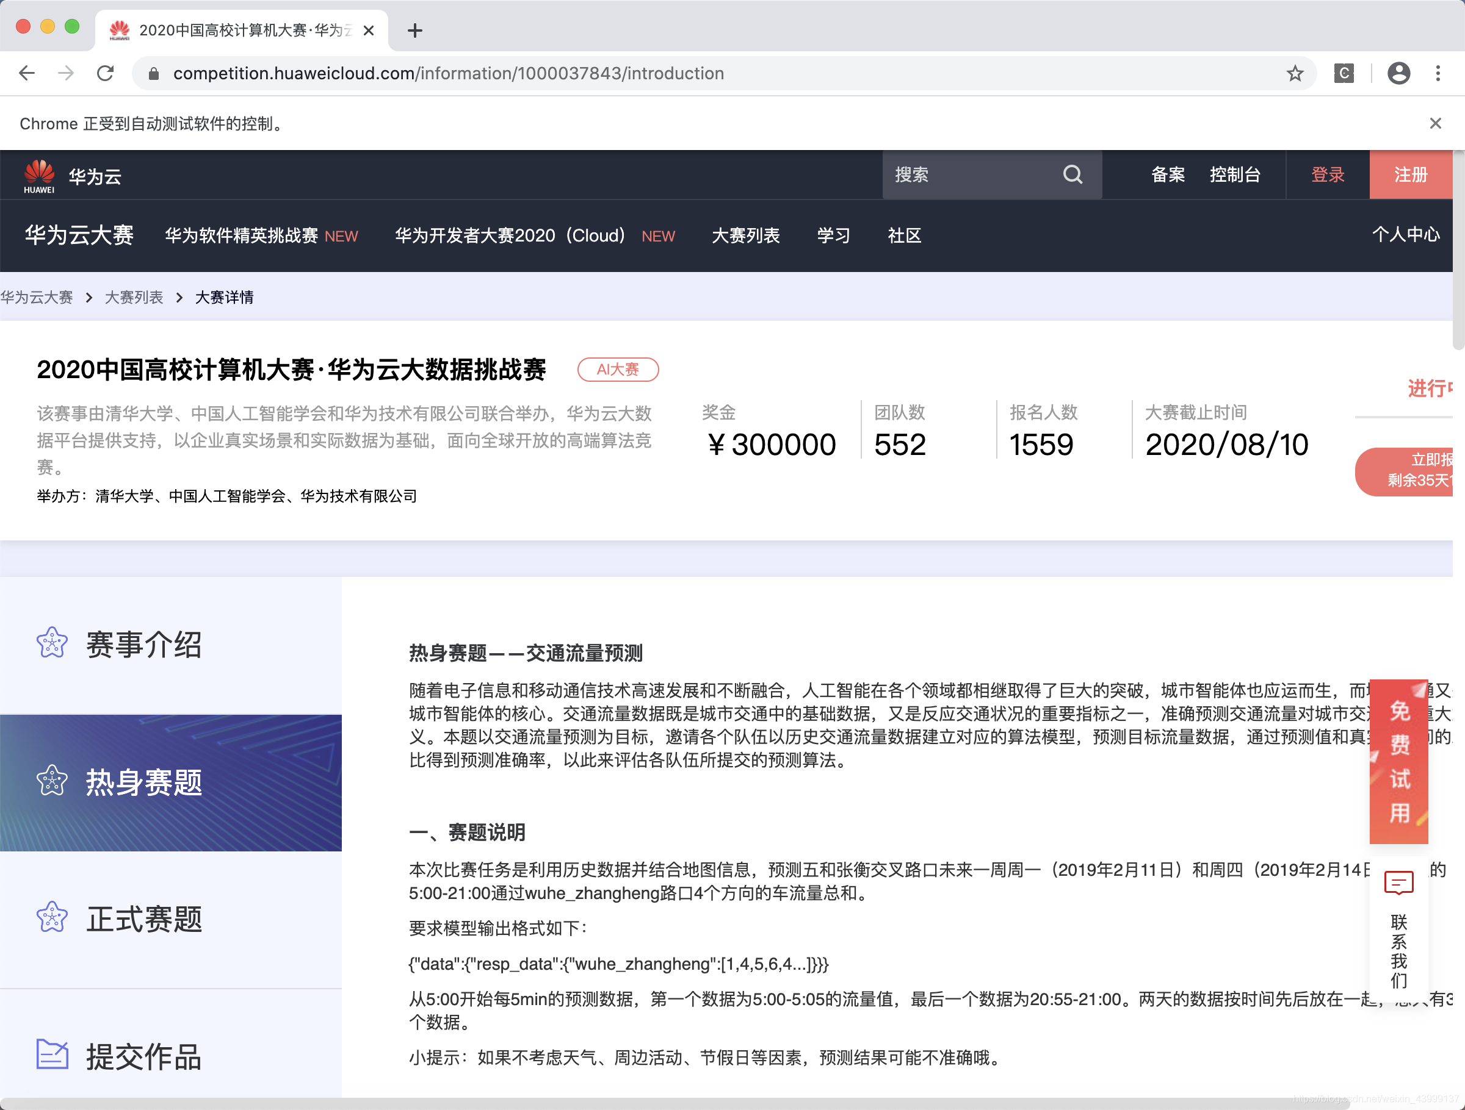Open 华为云大赛 home title
The width and height of the screenshot is (1465, 1110).
coord(79,235)
